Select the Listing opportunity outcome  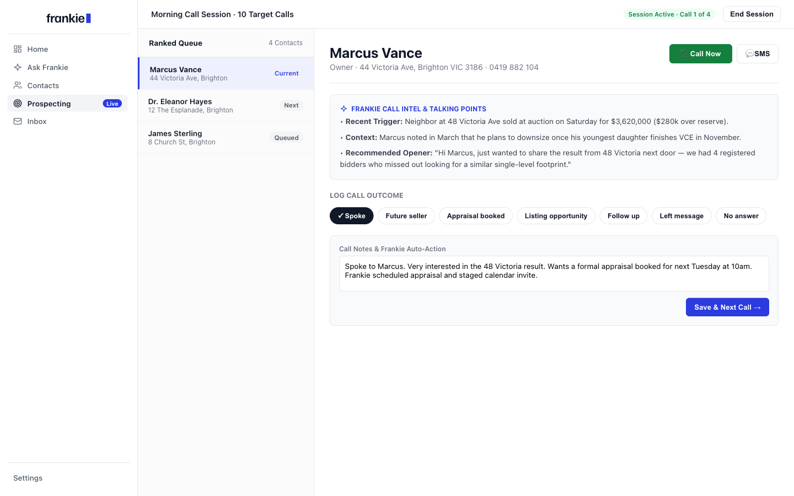[x=556, y=216]
